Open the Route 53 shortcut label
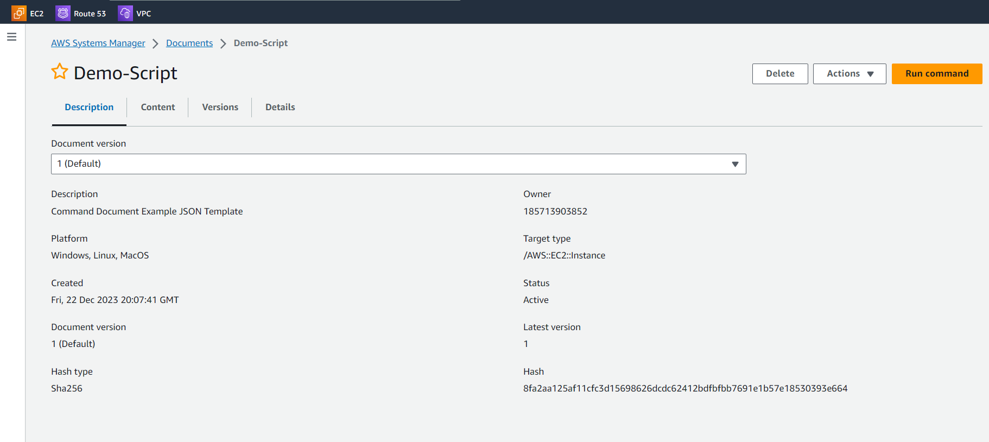 coord(90,14)
